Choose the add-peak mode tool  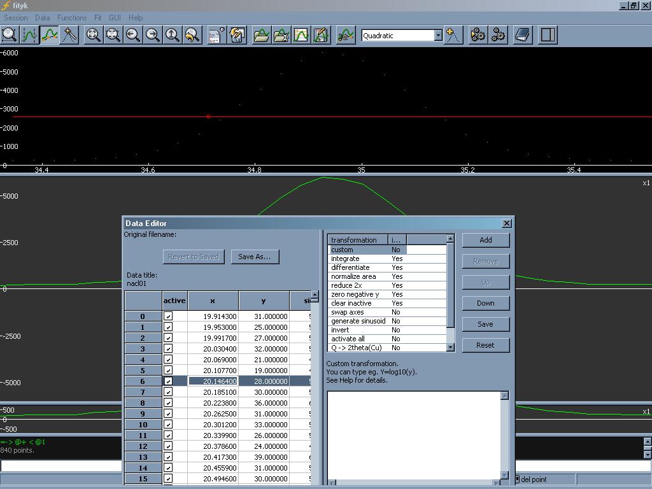click(x=69, y=35)
